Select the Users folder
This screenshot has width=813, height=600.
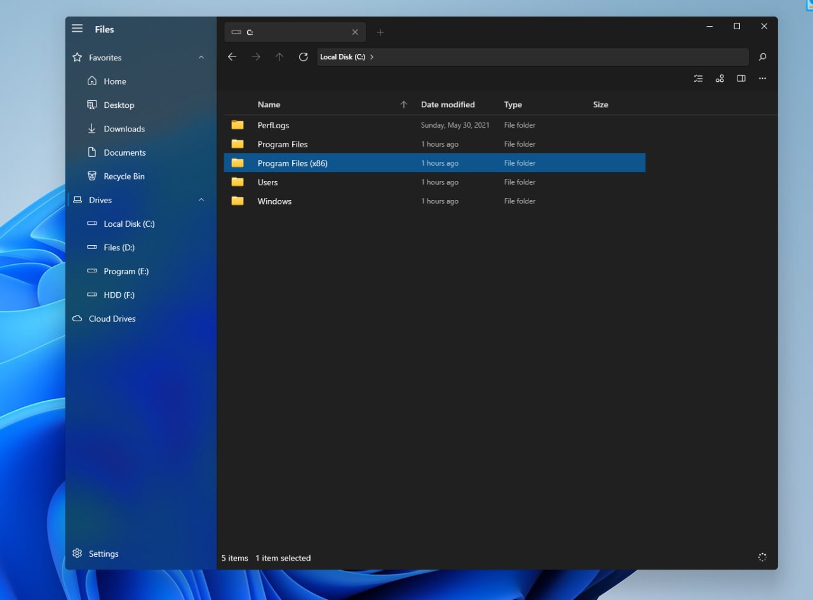click(x=434, y=182)
